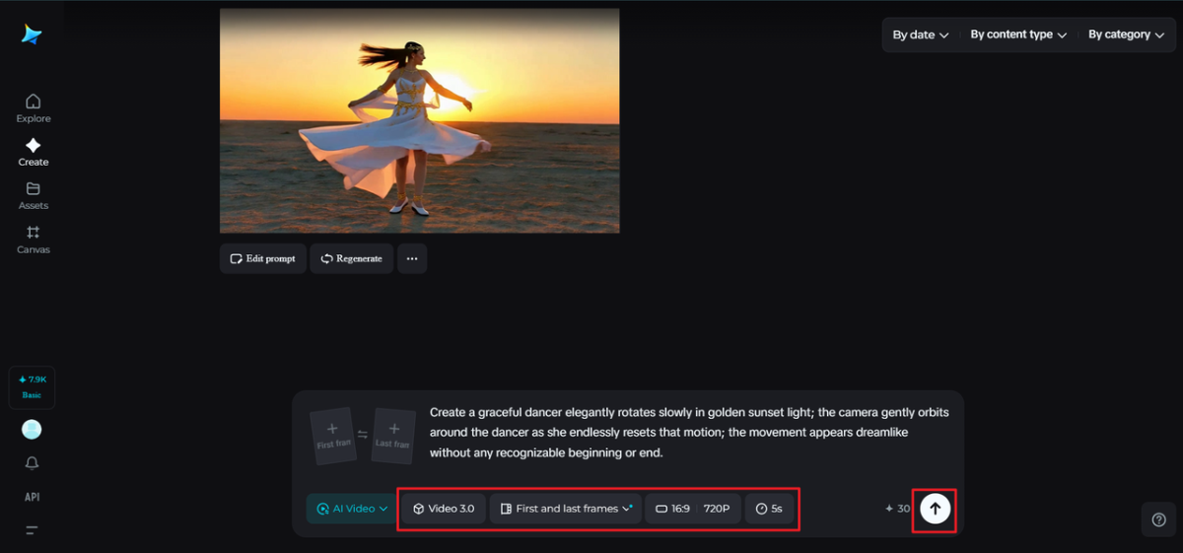Submit the prompt with up-arrow button
Screen dimensions: 1183x553
pos(935,509)
